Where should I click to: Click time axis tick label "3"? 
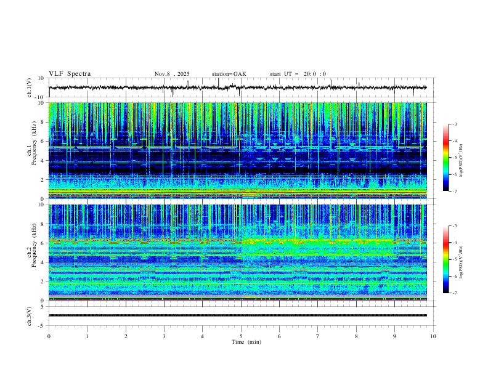click(164, 336)
